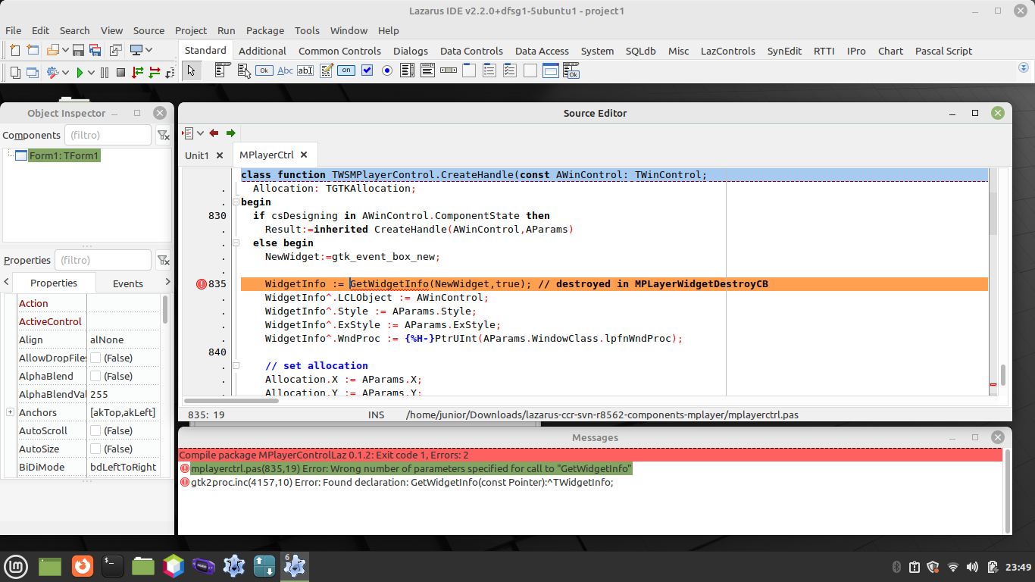The height and width of the screenshot is (582, 1035).
Task: Open the Package menu
Action: coord(264,30)
